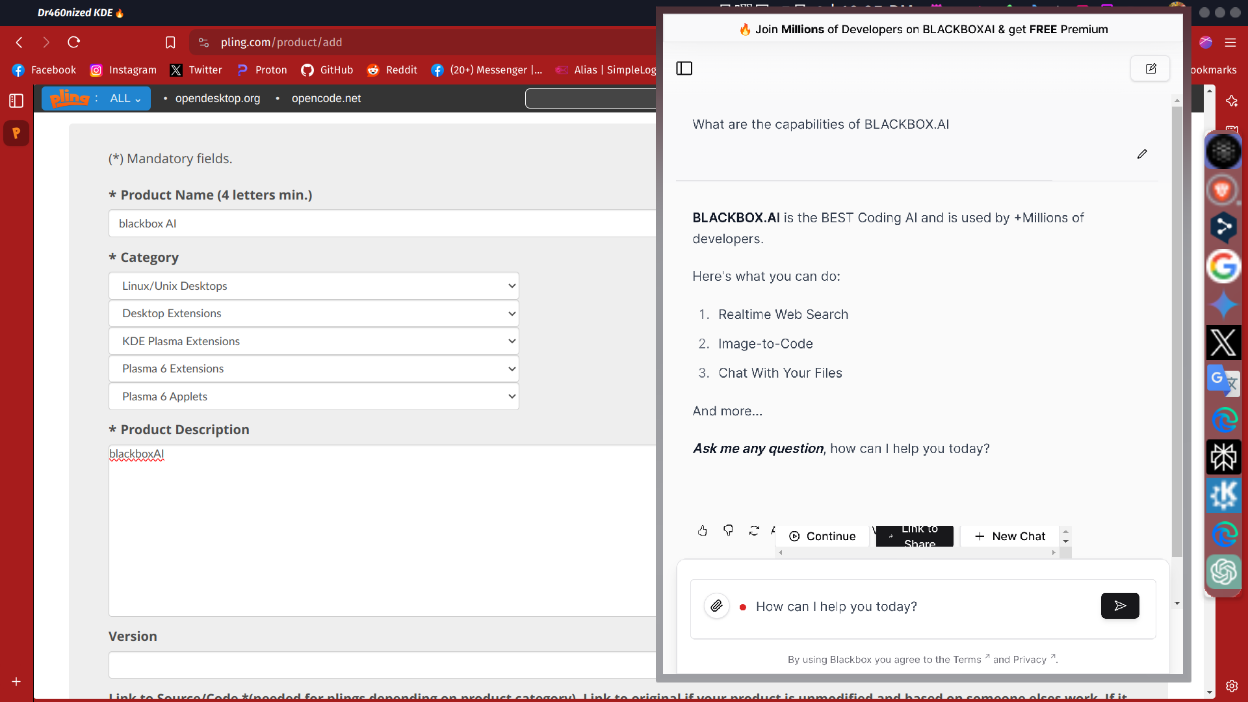Toggle the Blackbox chat sidebar panel icon

pyautogui.click(x=684, y=68)
